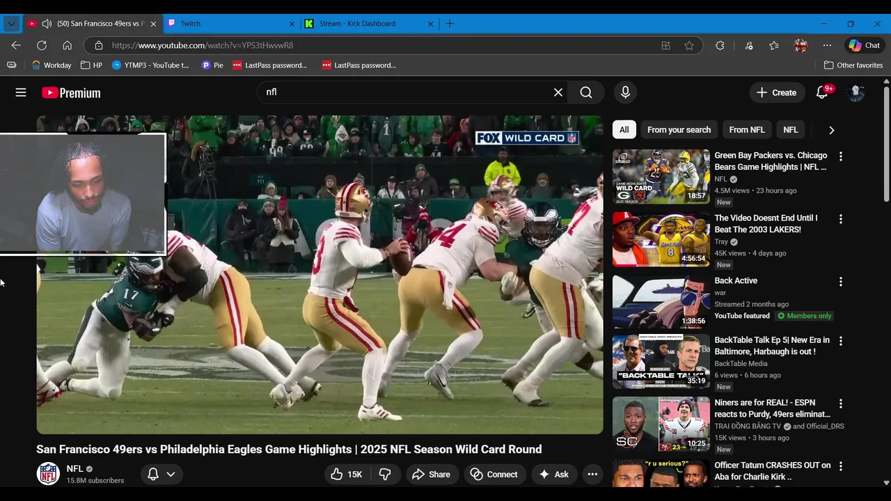The height and width of the screenshot is (501, 891).
Task: Open the split screen icon in address bar
Action: pyautogui.click(x=665, y=45)
